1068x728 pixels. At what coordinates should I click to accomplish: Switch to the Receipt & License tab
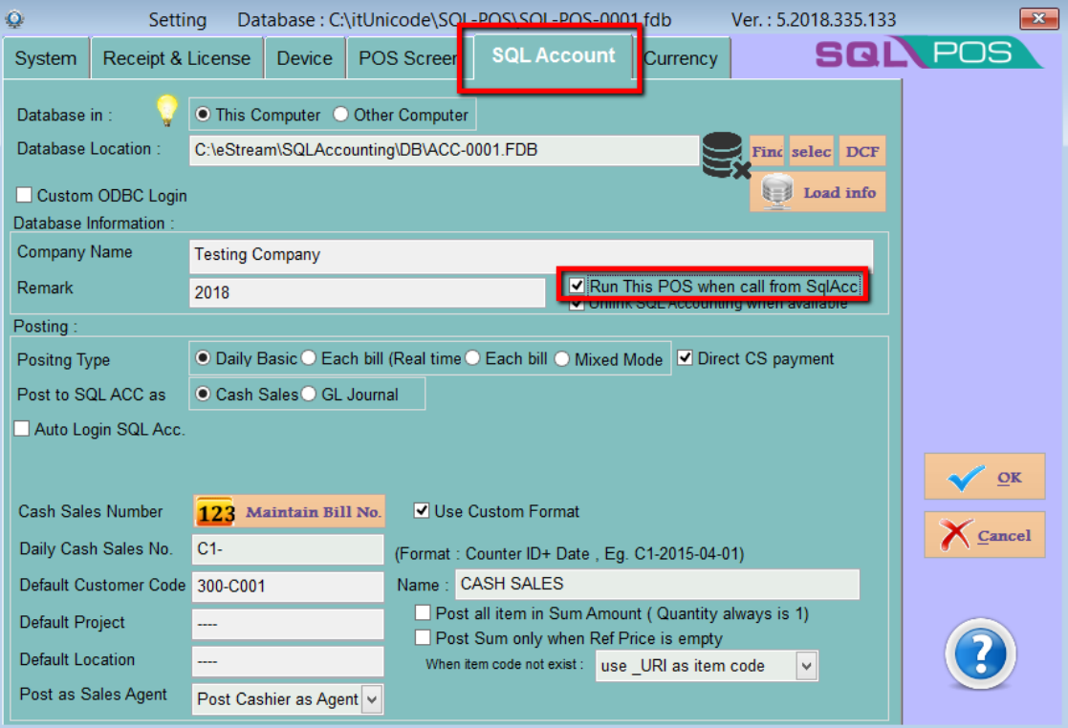[176, 58]
